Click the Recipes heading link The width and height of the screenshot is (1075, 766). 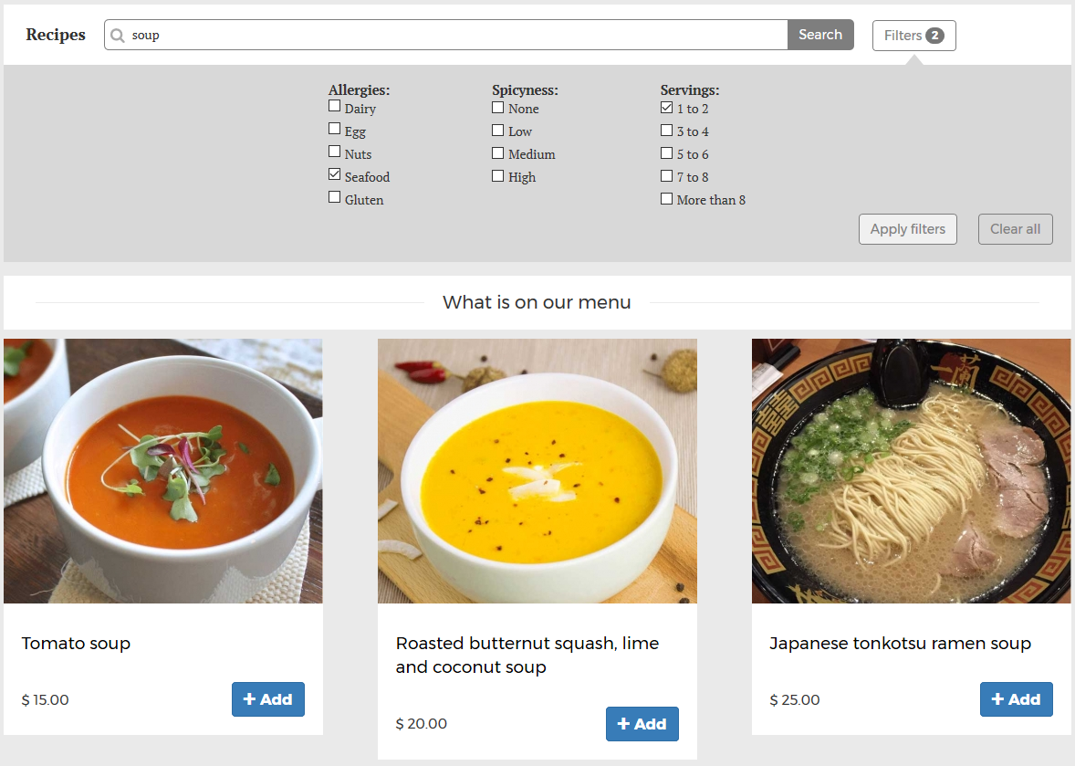point(56,35)
